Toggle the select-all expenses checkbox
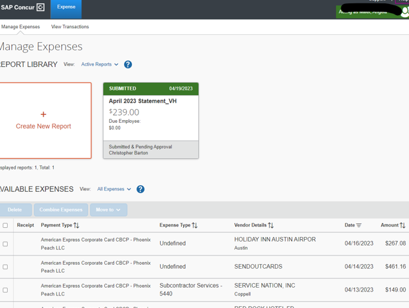 point(5,225)
